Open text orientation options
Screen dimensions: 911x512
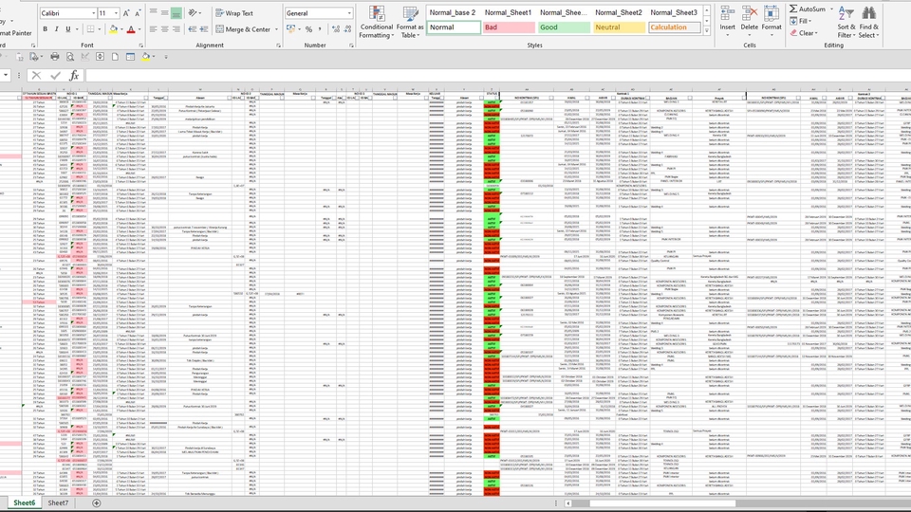point(193,12)
